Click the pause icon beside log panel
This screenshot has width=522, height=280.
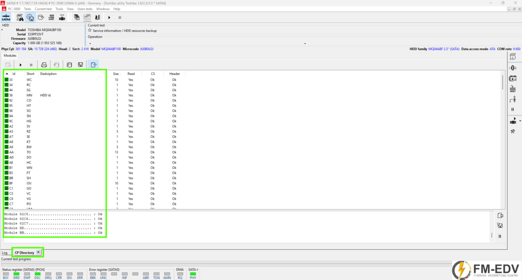click(500, 236)
